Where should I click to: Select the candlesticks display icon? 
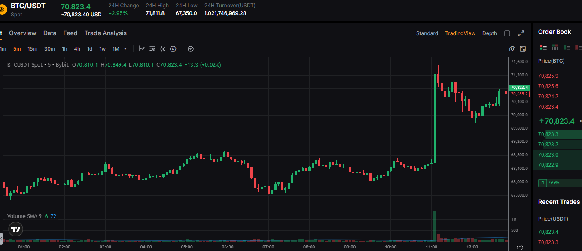[x=162, y=48]
